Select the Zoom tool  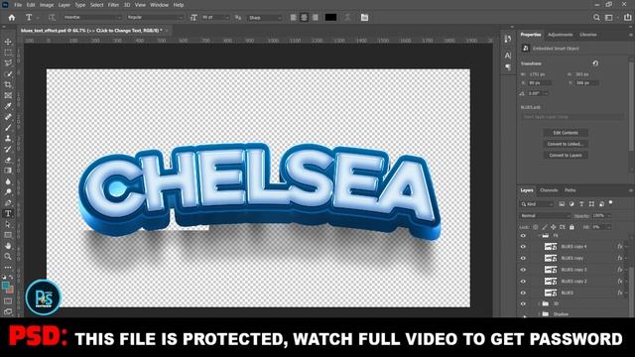8,256
